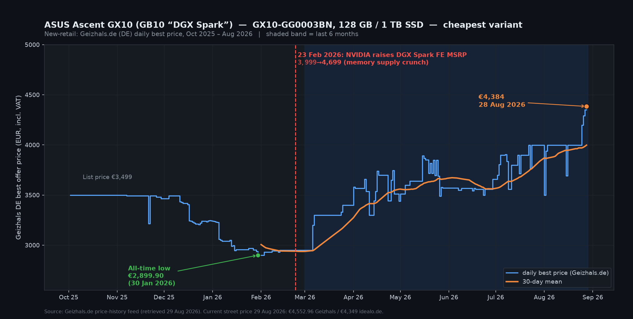
Task: Select the 3500 y-axis tick label
Action: click(x=32, y=195)
